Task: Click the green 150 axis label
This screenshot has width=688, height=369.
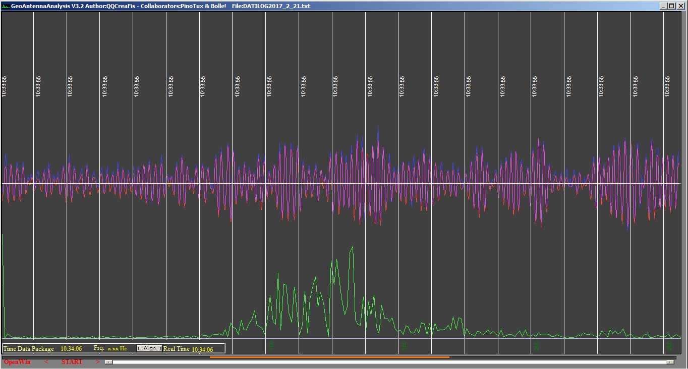Action: [x=405, y=345]
